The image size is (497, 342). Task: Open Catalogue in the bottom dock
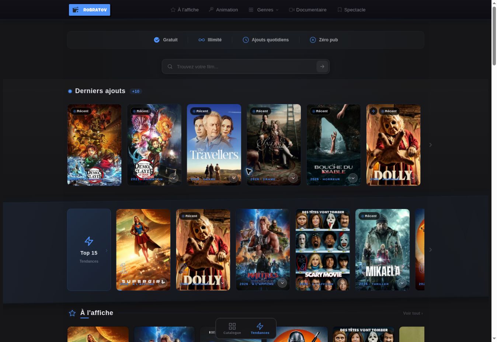coord(232,328)
